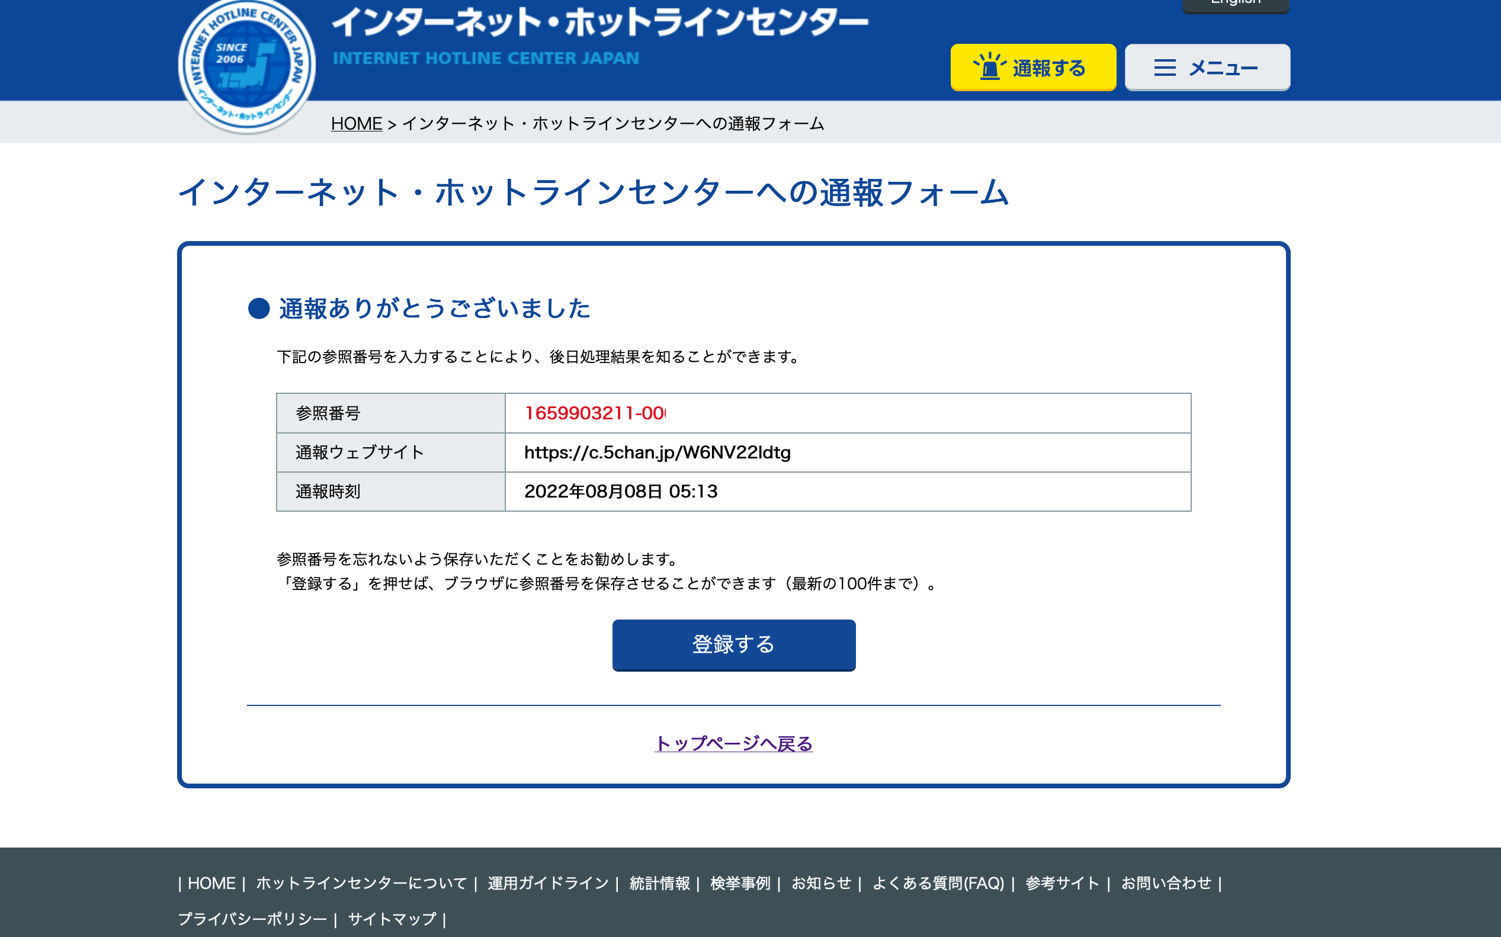This screenshot has height=937, width=1501.
Task: Open the 運用ガイドライン footer link
Action: 548,883
